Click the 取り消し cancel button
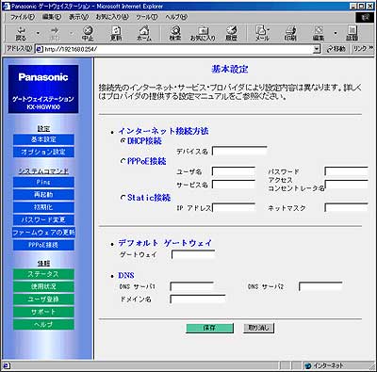Viewport: 377px width, 372px height. [x=258, y=328]
